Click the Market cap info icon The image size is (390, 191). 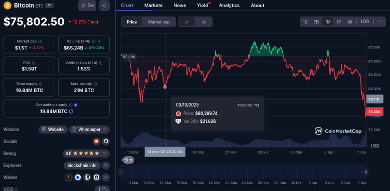40,41
